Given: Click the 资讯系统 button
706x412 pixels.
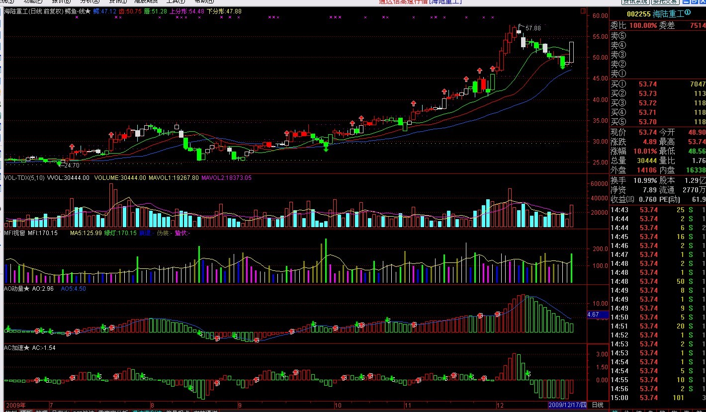Looking at the screenshot, I should [635, 2].
